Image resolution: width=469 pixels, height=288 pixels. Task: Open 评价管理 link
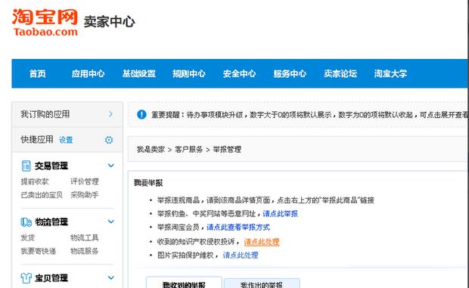(85, 181)
